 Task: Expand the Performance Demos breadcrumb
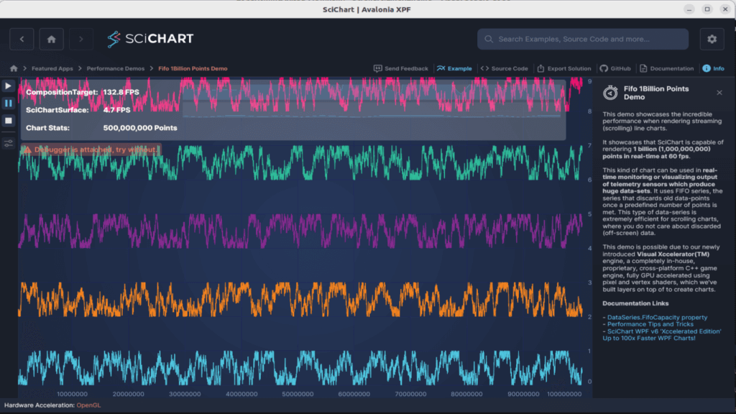tap(115, 69)
